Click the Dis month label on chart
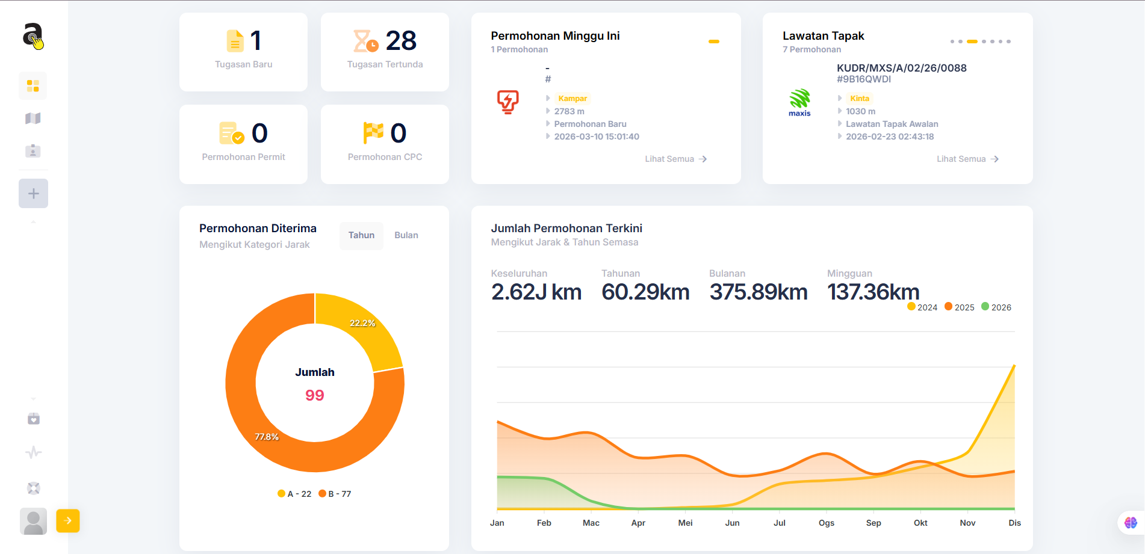Screen dimensions: 1145x554 click(1014, 523)
